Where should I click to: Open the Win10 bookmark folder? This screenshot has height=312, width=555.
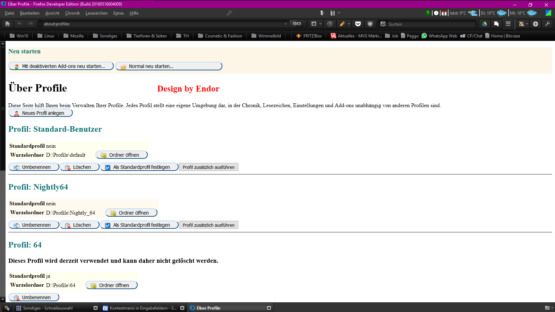[x=19, y=36]
